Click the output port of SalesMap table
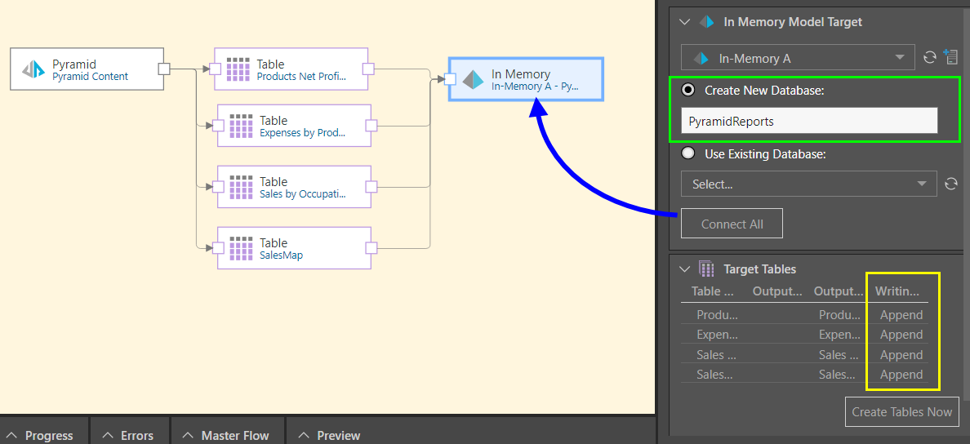The width and height of the screenshot is (970, 444). click(372, 248)
